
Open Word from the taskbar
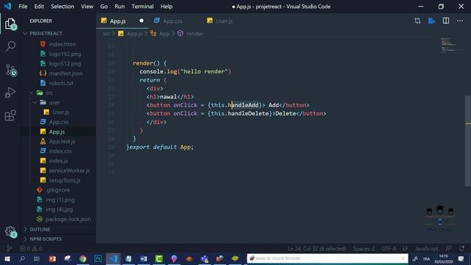144,258
